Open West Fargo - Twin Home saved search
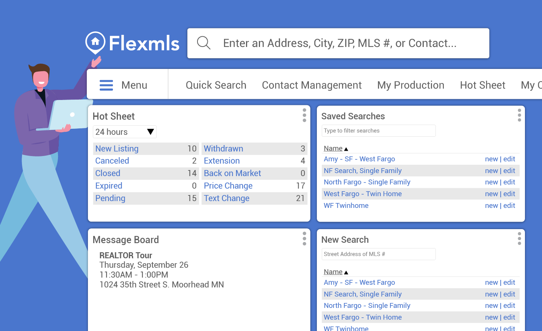The image size is (542, 331). click(x=363, y=194)
